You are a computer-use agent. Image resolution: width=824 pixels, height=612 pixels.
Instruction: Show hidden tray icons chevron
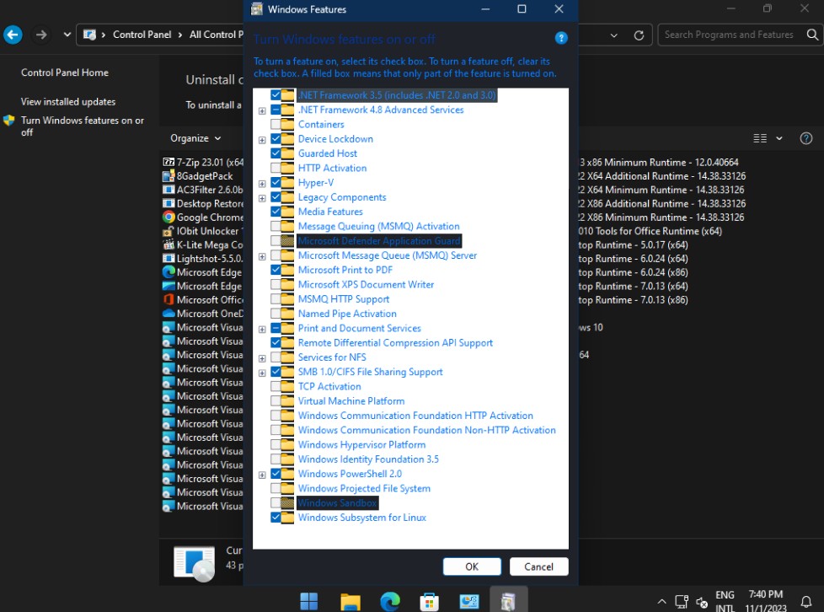coord(661,602)
